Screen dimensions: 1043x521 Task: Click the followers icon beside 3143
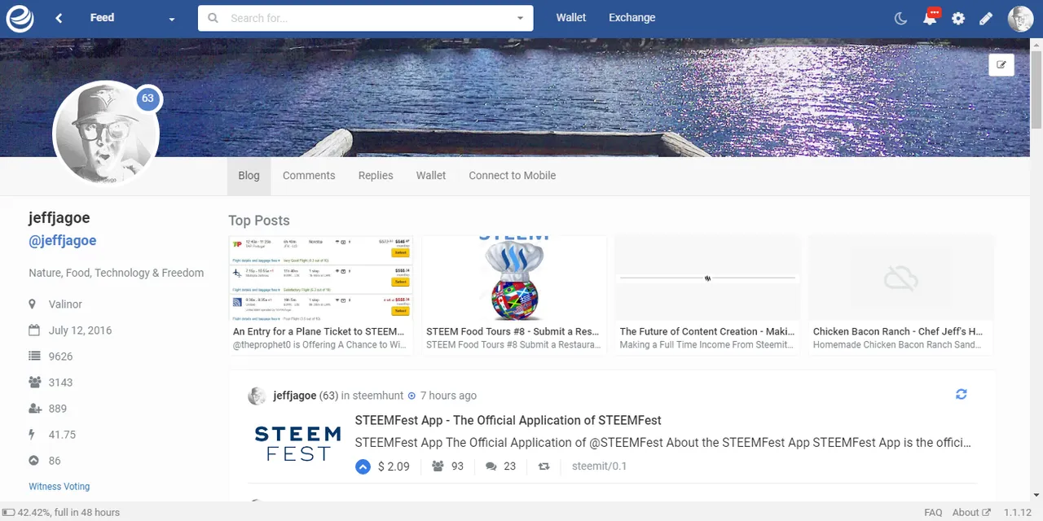34,382
